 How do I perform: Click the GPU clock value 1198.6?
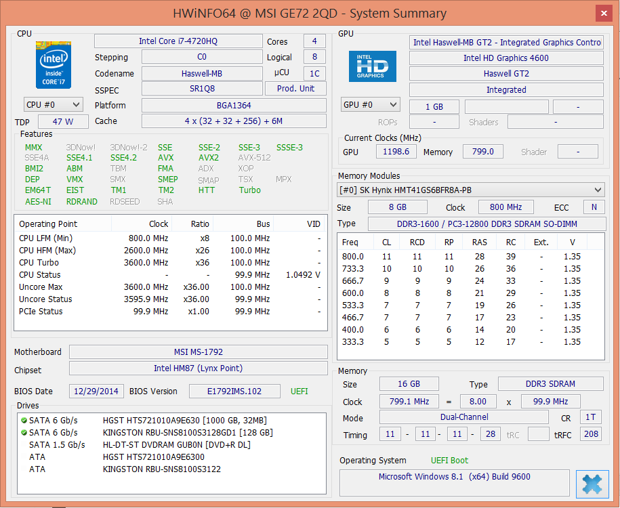(396, 152)
